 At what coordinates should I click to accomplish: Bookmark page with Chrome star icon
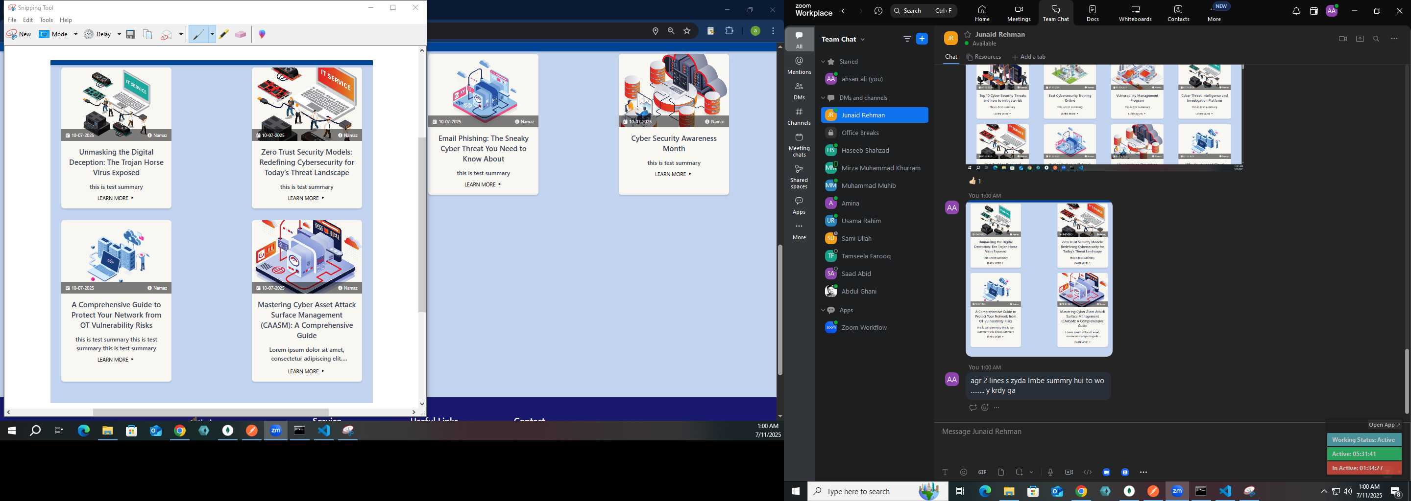(x=687, y=31)
